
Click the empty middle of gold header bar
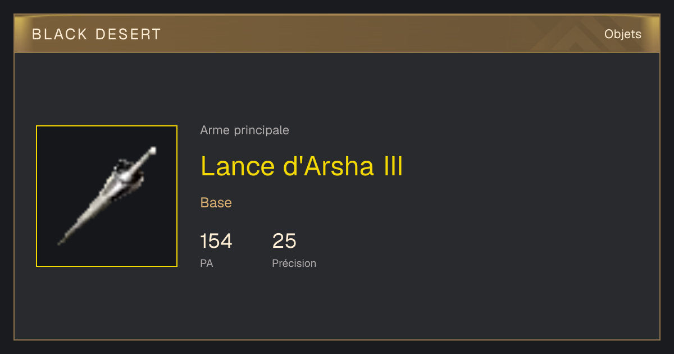pos(365,34)
